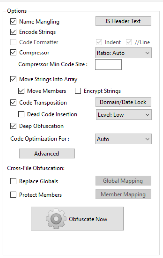Image resolution: width=163 pixels, height=258 pixels.
Task: Open the Code Optimization For dropdown
Action: [x=123, y=139]
